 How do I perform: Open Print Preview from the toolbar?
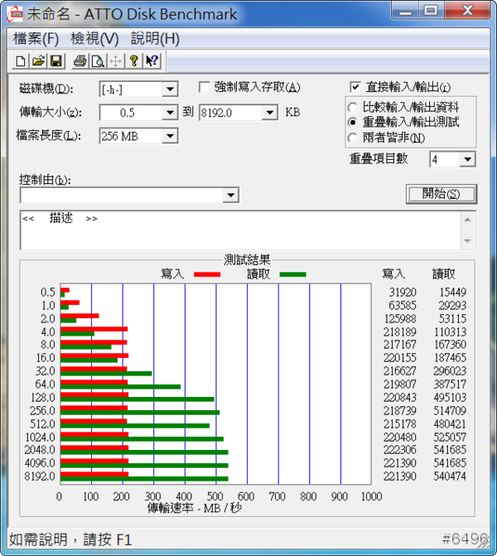coord(99,61)
